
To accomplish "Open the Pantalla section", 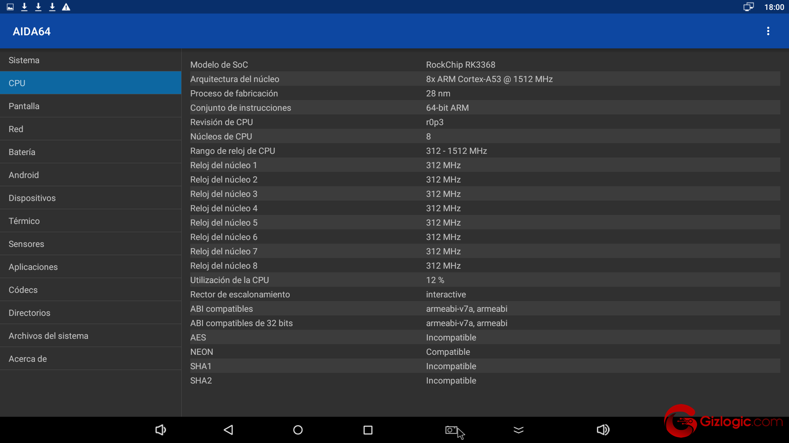I will tap(90, 106).
